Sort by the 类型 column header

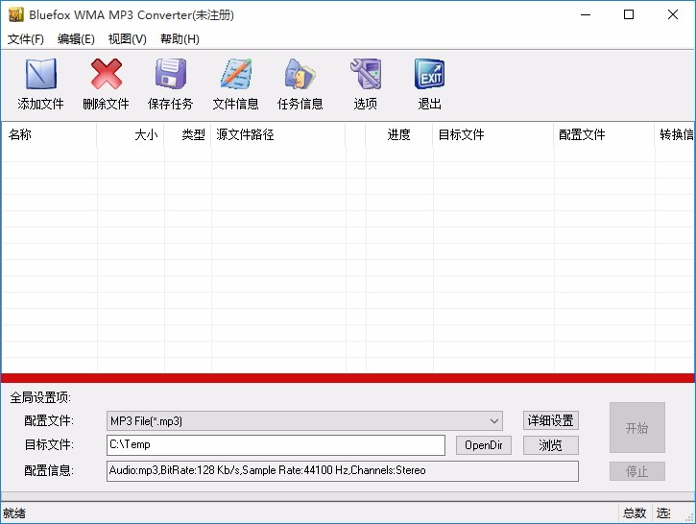click(x=187, y=134)
